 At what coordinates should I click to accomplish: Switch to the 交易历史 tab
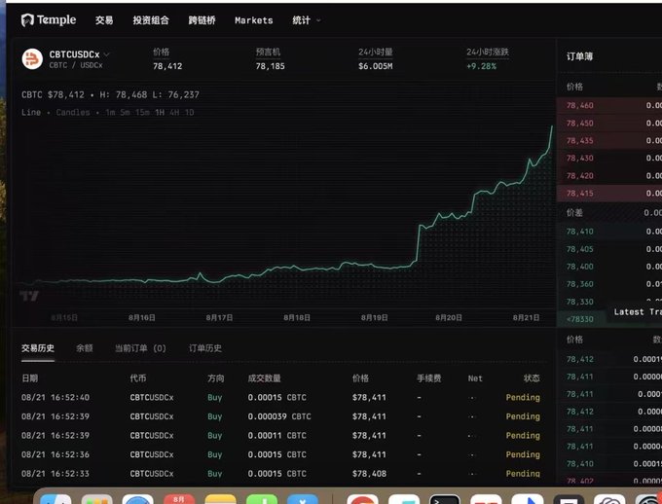coord(38,348)
